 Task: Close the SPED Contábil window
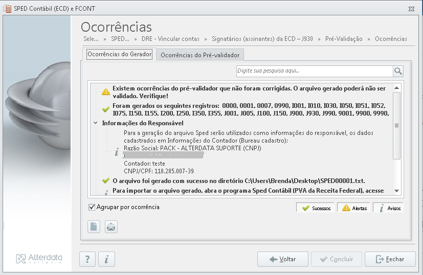pos(411,9)
